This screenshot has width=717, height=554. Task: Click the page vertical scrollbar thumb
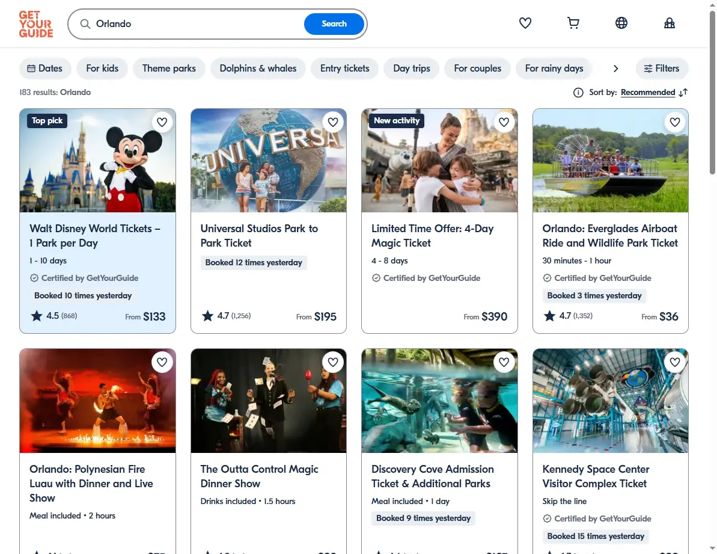pos(712,91)
